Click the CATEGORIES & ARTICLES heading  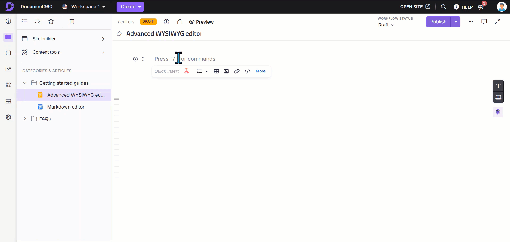click(x=47, y=71)
